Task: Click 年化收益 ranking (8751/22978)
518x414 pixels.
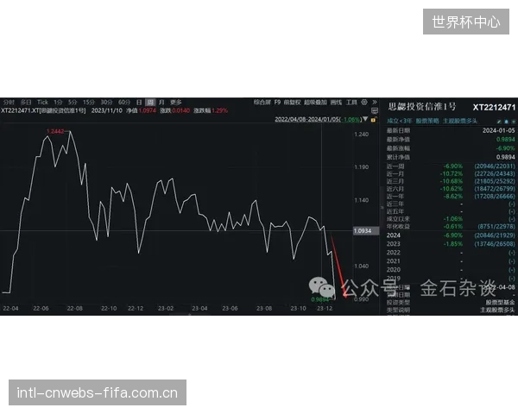Action: click(x=496, y=227)
